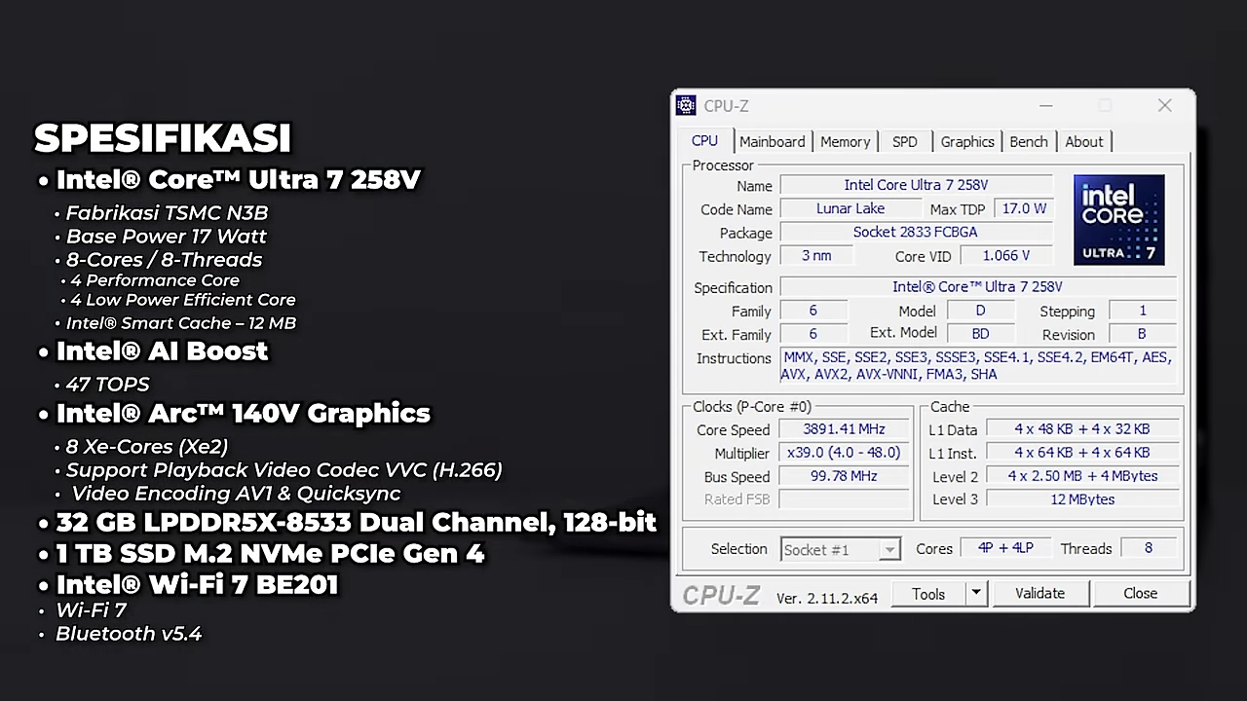The width and height of the screenshot is (1247, 701).
Task: Expand the Tools dropdown arrow
Action: [975, 593]
